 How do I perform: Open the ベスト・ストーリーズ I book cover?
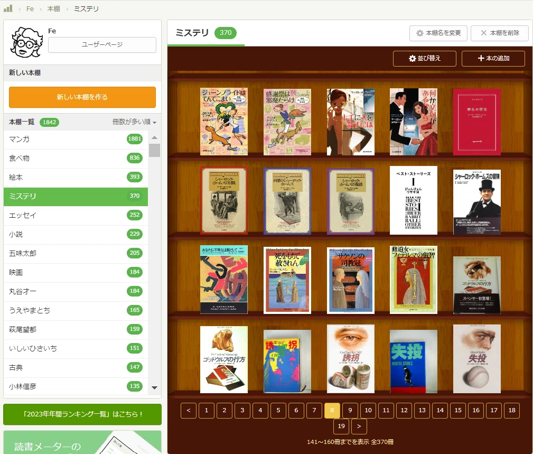pos(413,200)
